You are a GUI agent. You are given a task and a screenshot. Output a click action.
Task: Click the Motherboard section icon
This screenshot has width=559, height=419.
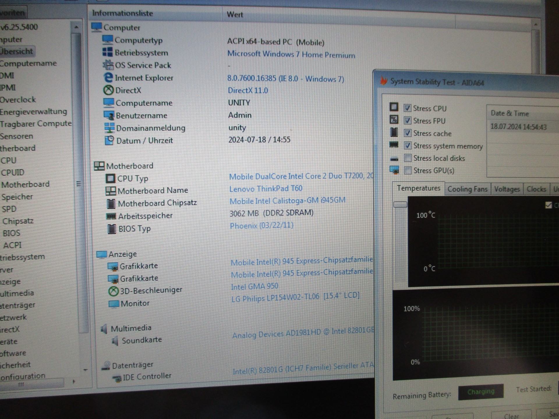click(x=99, y=166)
